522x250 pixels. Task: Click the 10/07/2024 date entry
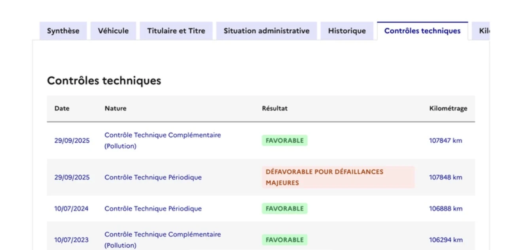pos(71,209)
